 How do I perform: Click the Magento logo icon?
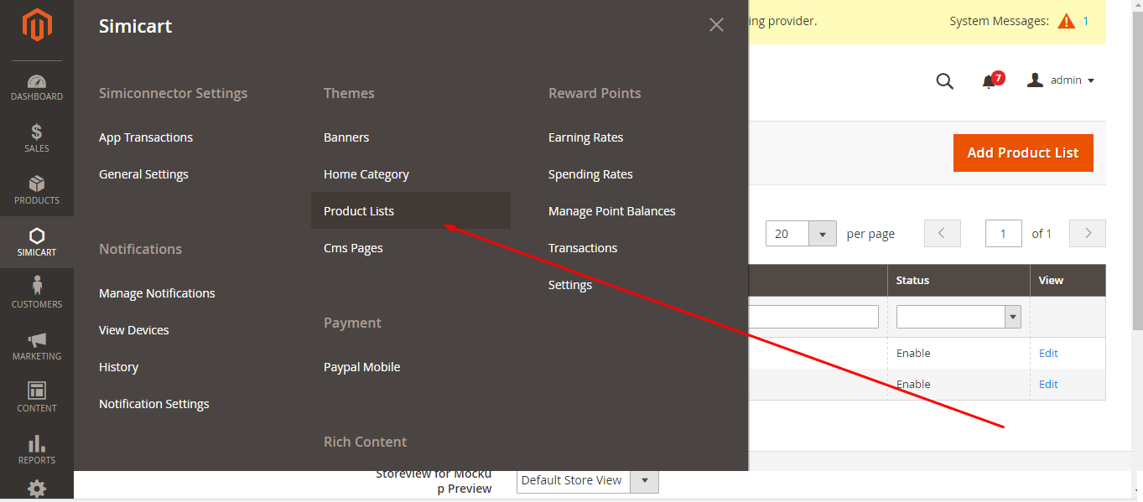[x=37, y=25]
